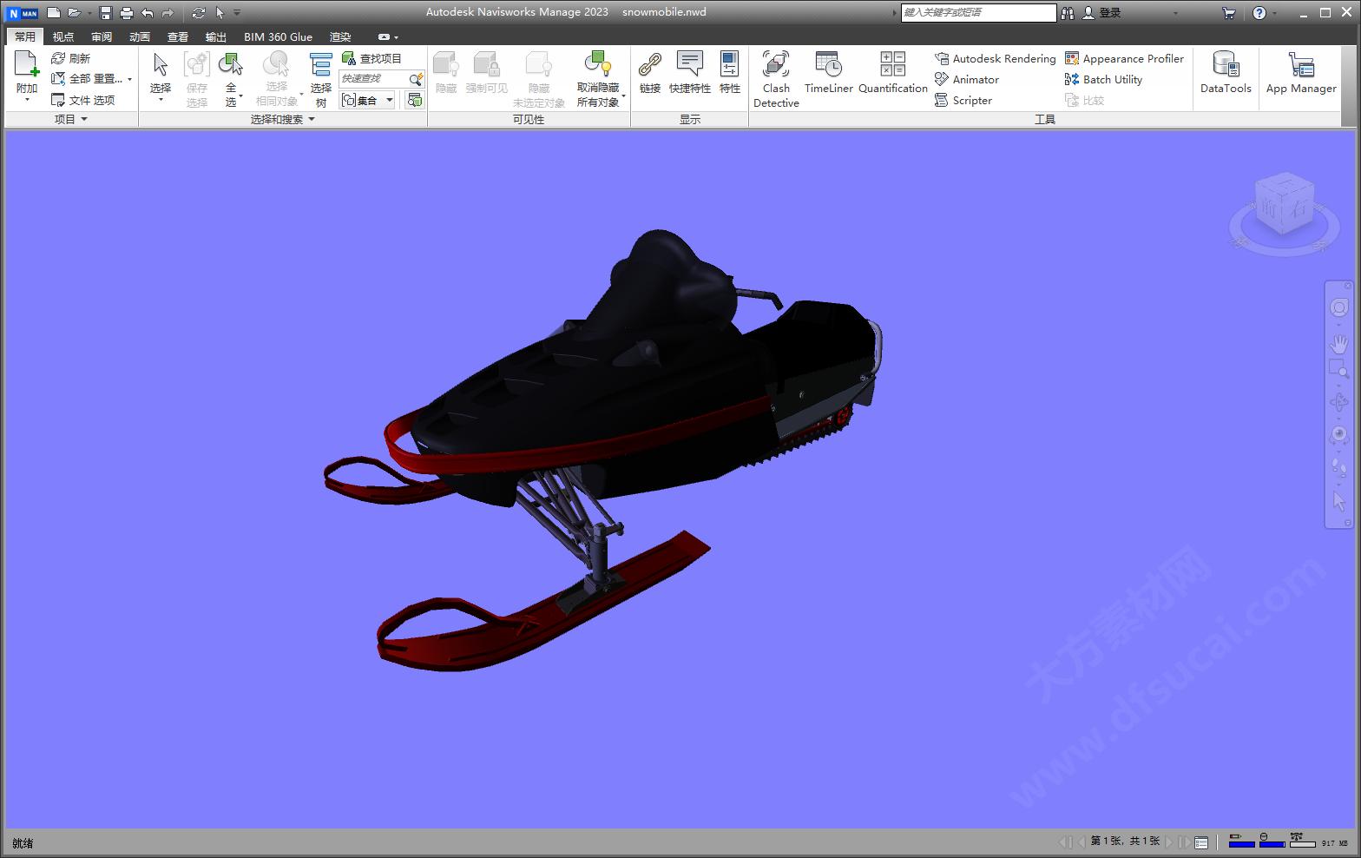Image resolution: width=1361 pixels, height=858 pixels.
Task: Click the Sheet Browser icon in status bar
Action: point(1201,842)
